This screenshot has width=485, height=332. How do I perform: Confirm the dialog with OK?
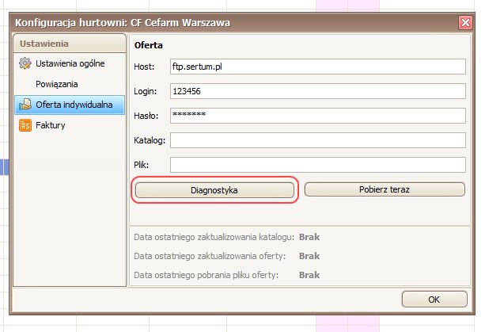click(434, 300)
